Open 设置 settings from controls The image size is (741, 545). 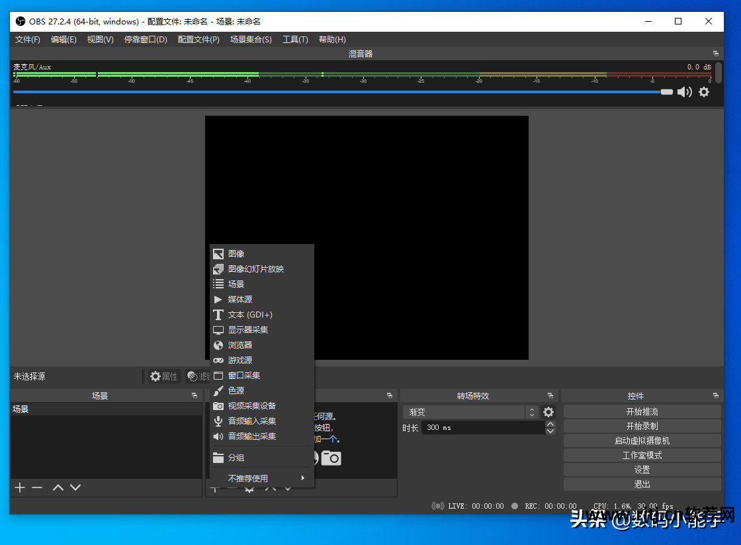pyautogui.click(x=642, y=470)
